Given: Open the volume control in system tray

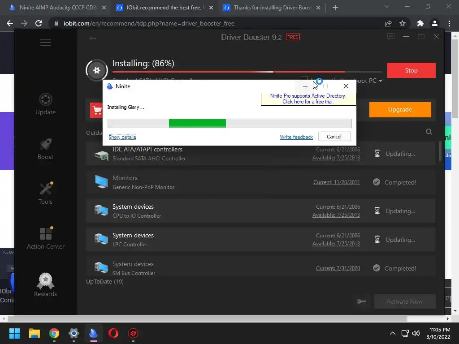Looking at the screenshot, I should click(416, 333).
